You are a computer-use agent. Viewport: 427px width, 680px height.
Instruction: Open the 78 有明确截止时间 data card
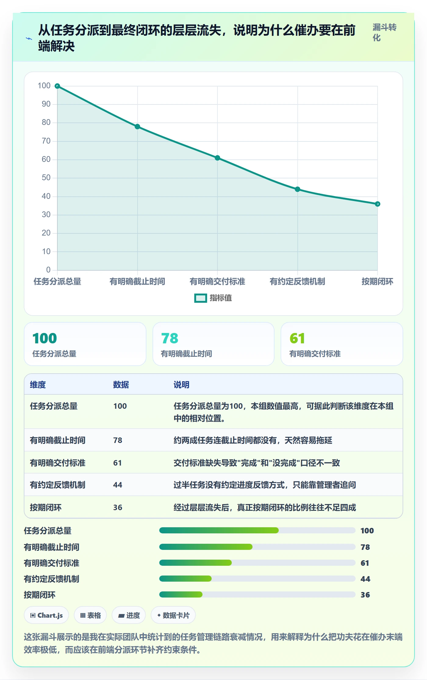(213, 344)
